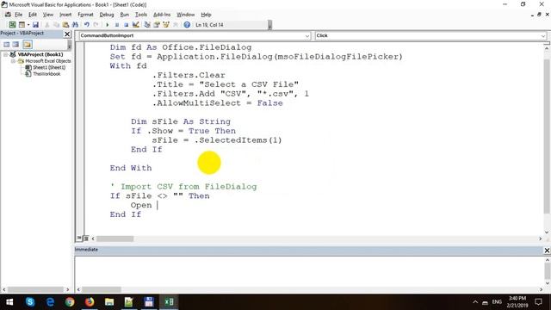The image size is (551, 310).
Task: Run the macro with the green play icon
Action: [107, 25]
